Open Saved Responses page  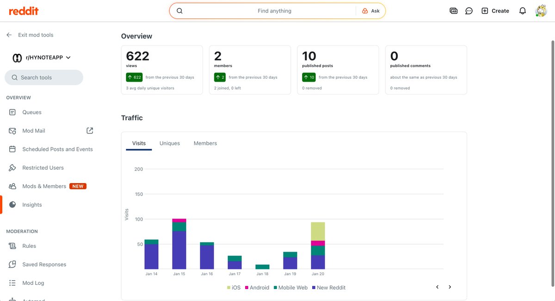tap(44, 264)
